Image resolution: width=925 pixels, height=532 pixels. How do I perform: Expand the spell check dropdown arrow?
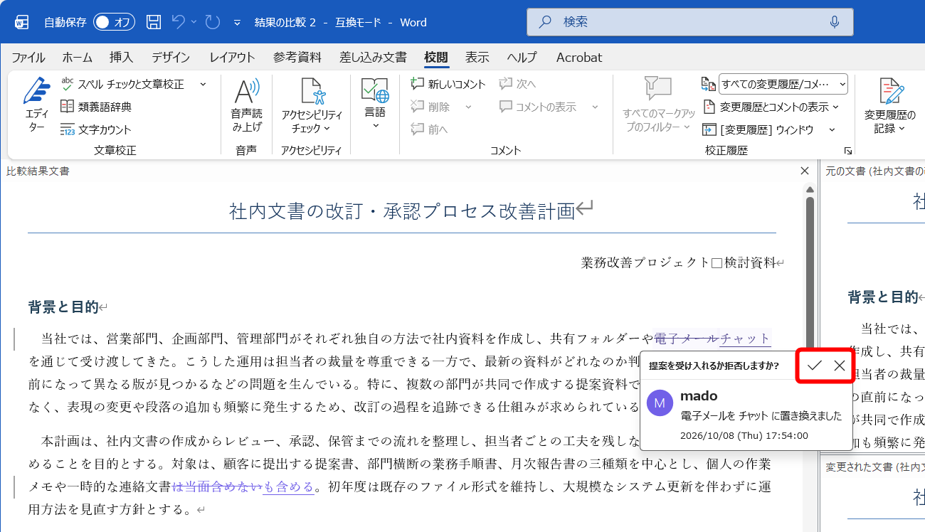(x=203, y=84)
